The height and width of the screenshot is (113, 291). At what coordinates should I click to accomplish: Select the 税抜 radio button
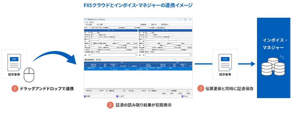tap(156, 28)
